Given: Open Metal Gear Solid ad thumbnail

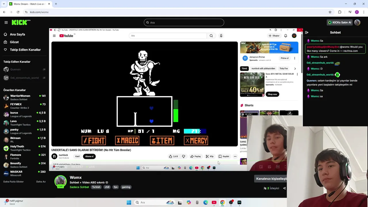Looking at the screenshot, I should pos(252,85).
